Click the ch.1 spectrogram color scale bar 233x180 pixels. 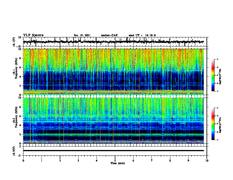pyautogui.click(x=213, y=75)
